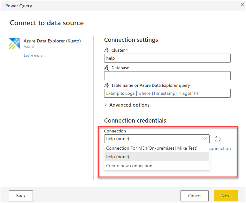This screenshot has width=246, height=203.
Task: Click the Cancel button
Action: (194, 196)
